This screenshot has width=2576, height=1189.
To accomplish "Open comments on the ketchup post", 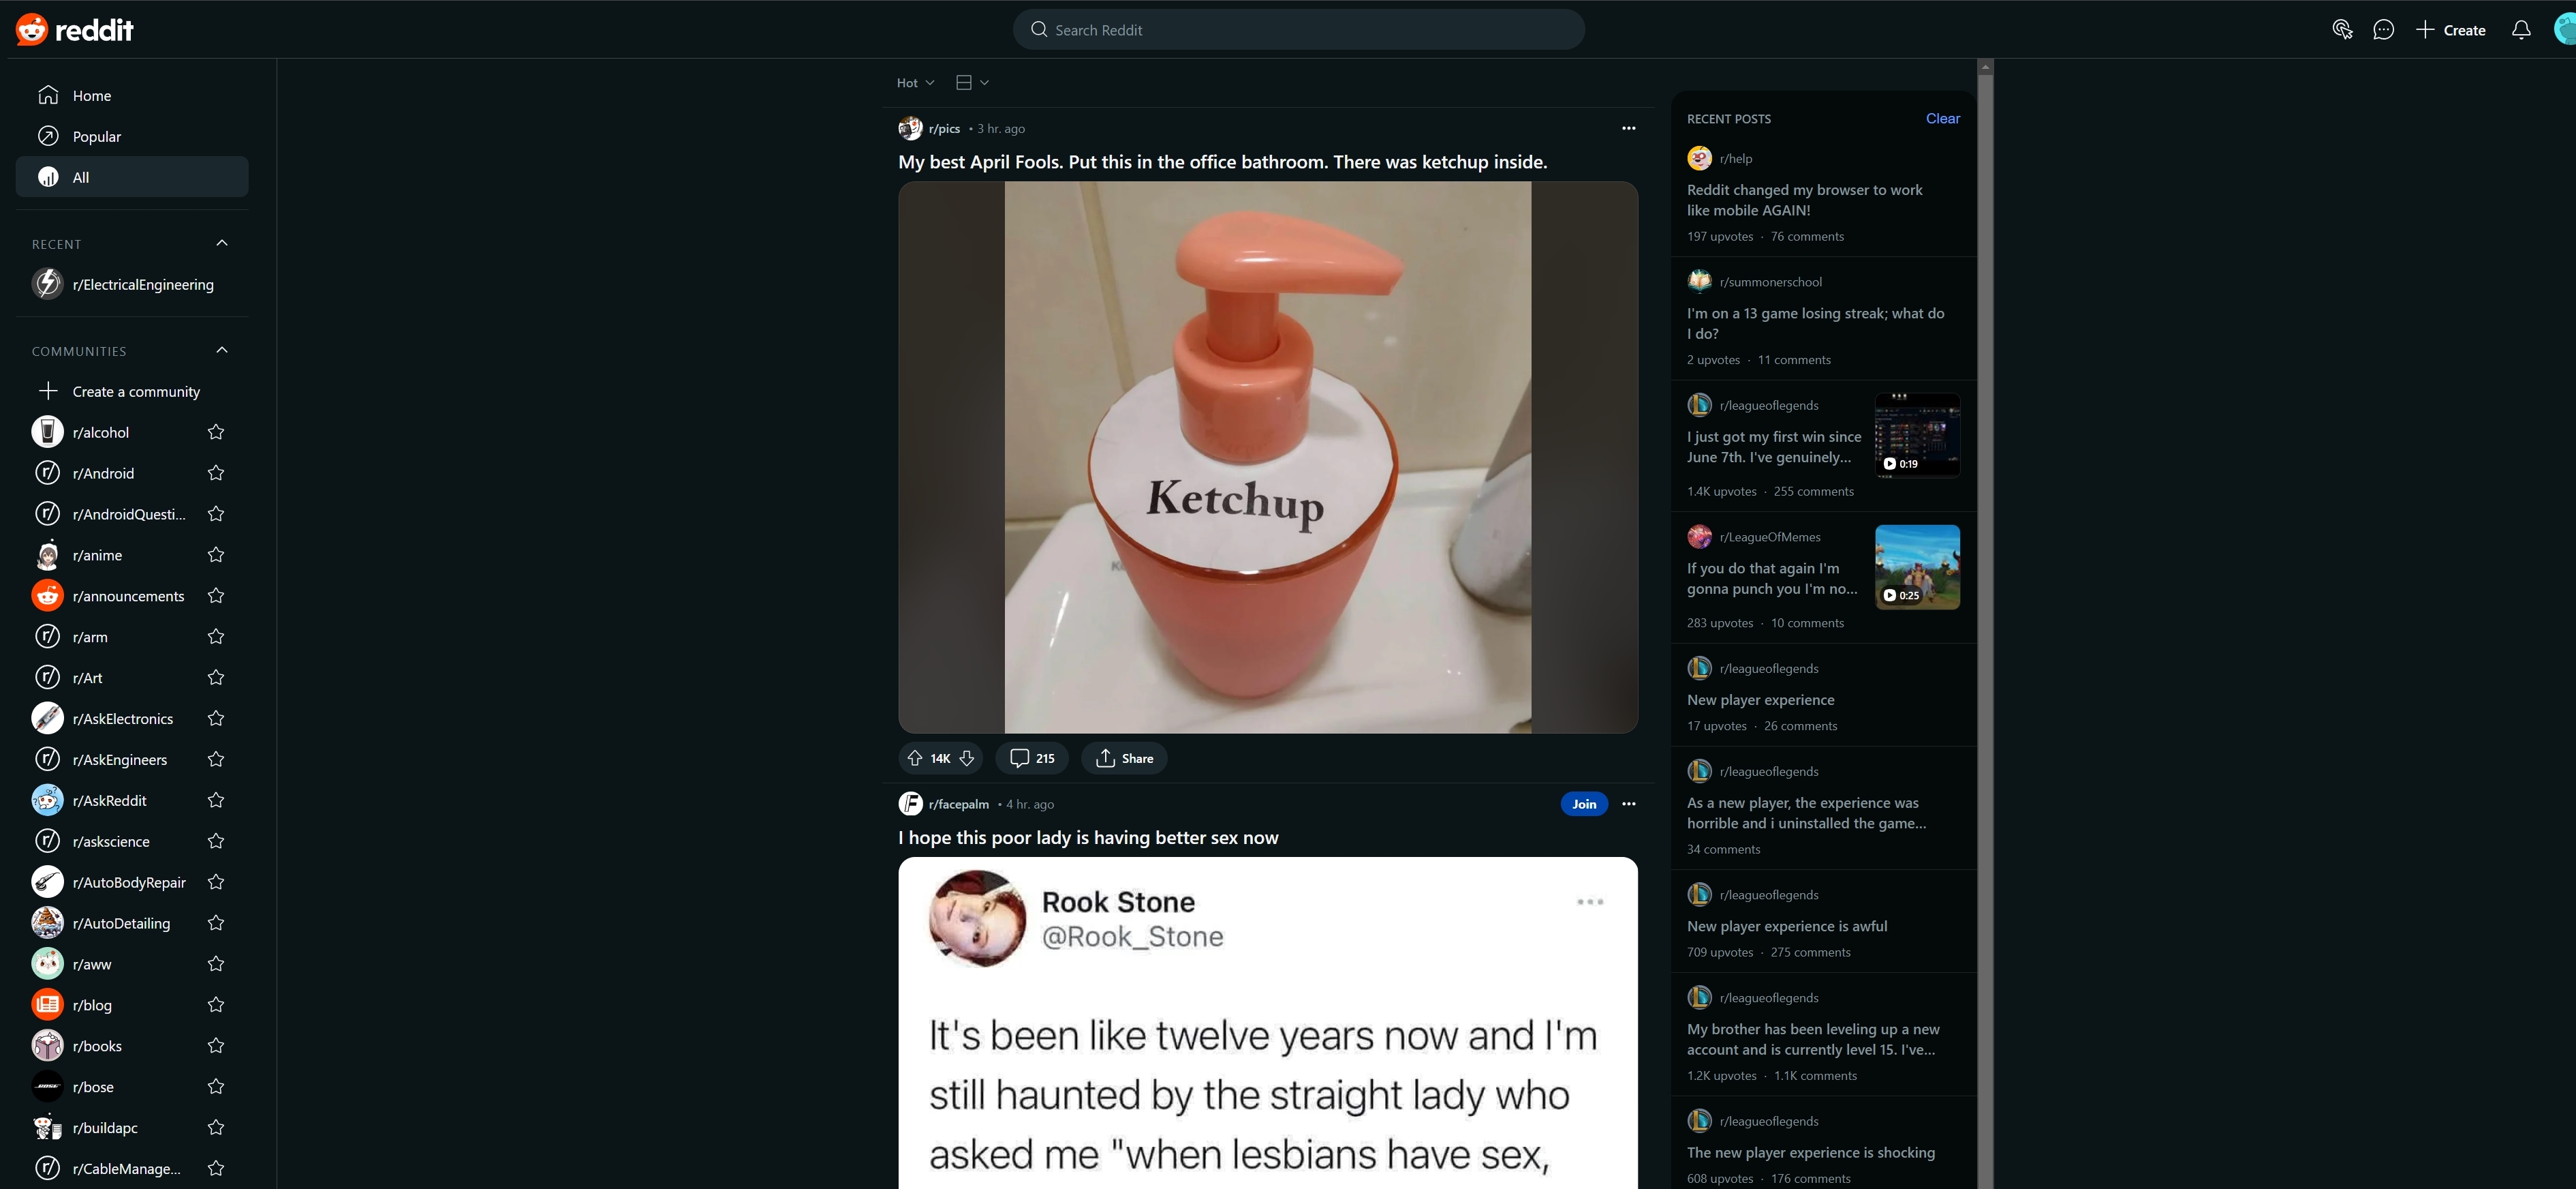I will pos(1031,757).
